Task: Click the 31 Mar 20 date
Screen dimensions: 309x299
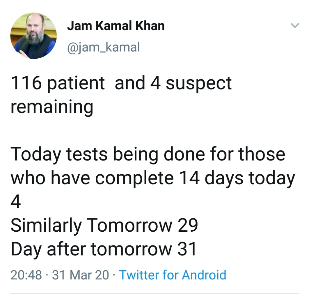Action: (81, 275)
